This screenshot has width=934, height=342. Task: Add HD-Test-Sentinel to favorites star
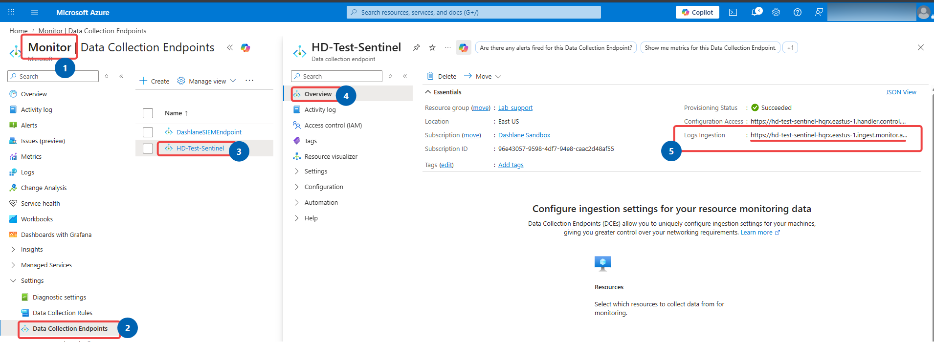click(432, 47)
